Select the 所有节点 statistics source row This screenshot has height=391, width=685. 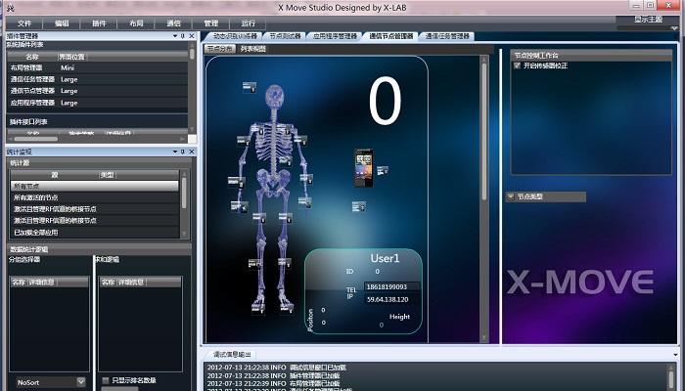point(94,186)
